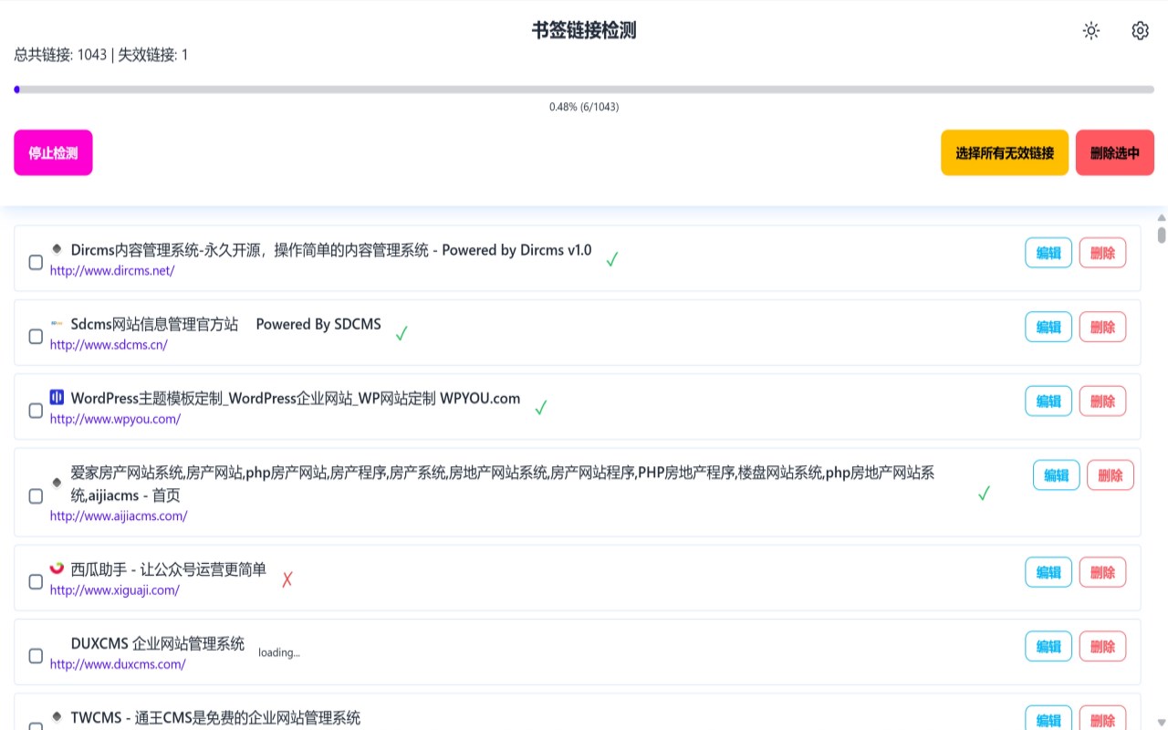
Task: Open the settings gear icon
Action: pyautogui.click(x=1140, y=31)
